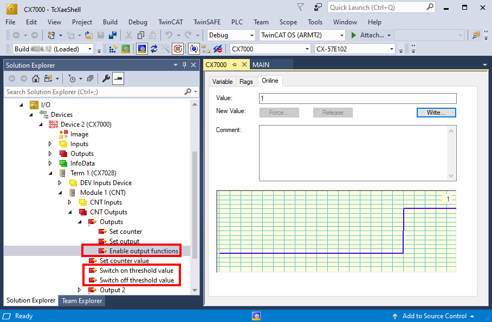Select Switch off threshold value item
Screen dimensions: 492x322
point(137,280)
